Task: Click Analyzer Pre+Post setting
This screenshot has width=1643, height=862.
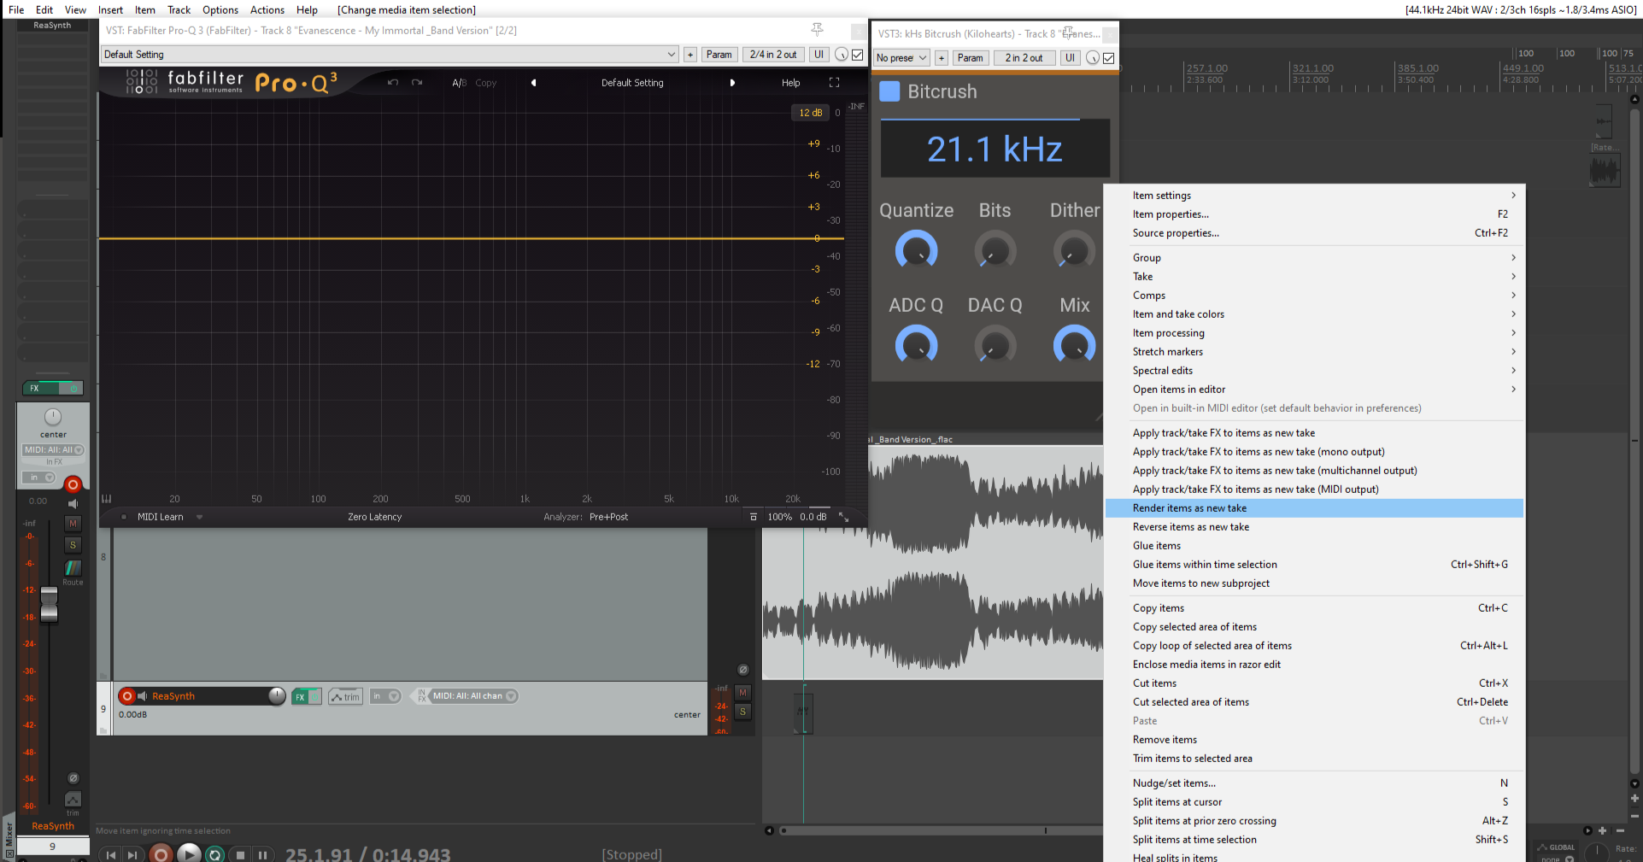Action: coord(608,517)
